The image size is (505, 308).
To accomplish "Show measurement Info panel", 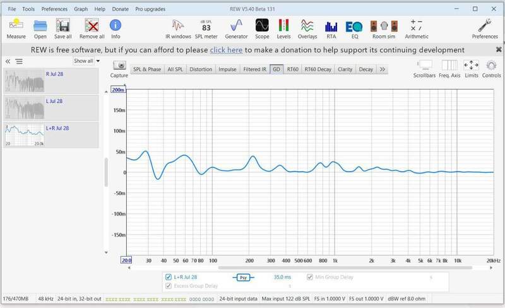I will tap(116, 28).
